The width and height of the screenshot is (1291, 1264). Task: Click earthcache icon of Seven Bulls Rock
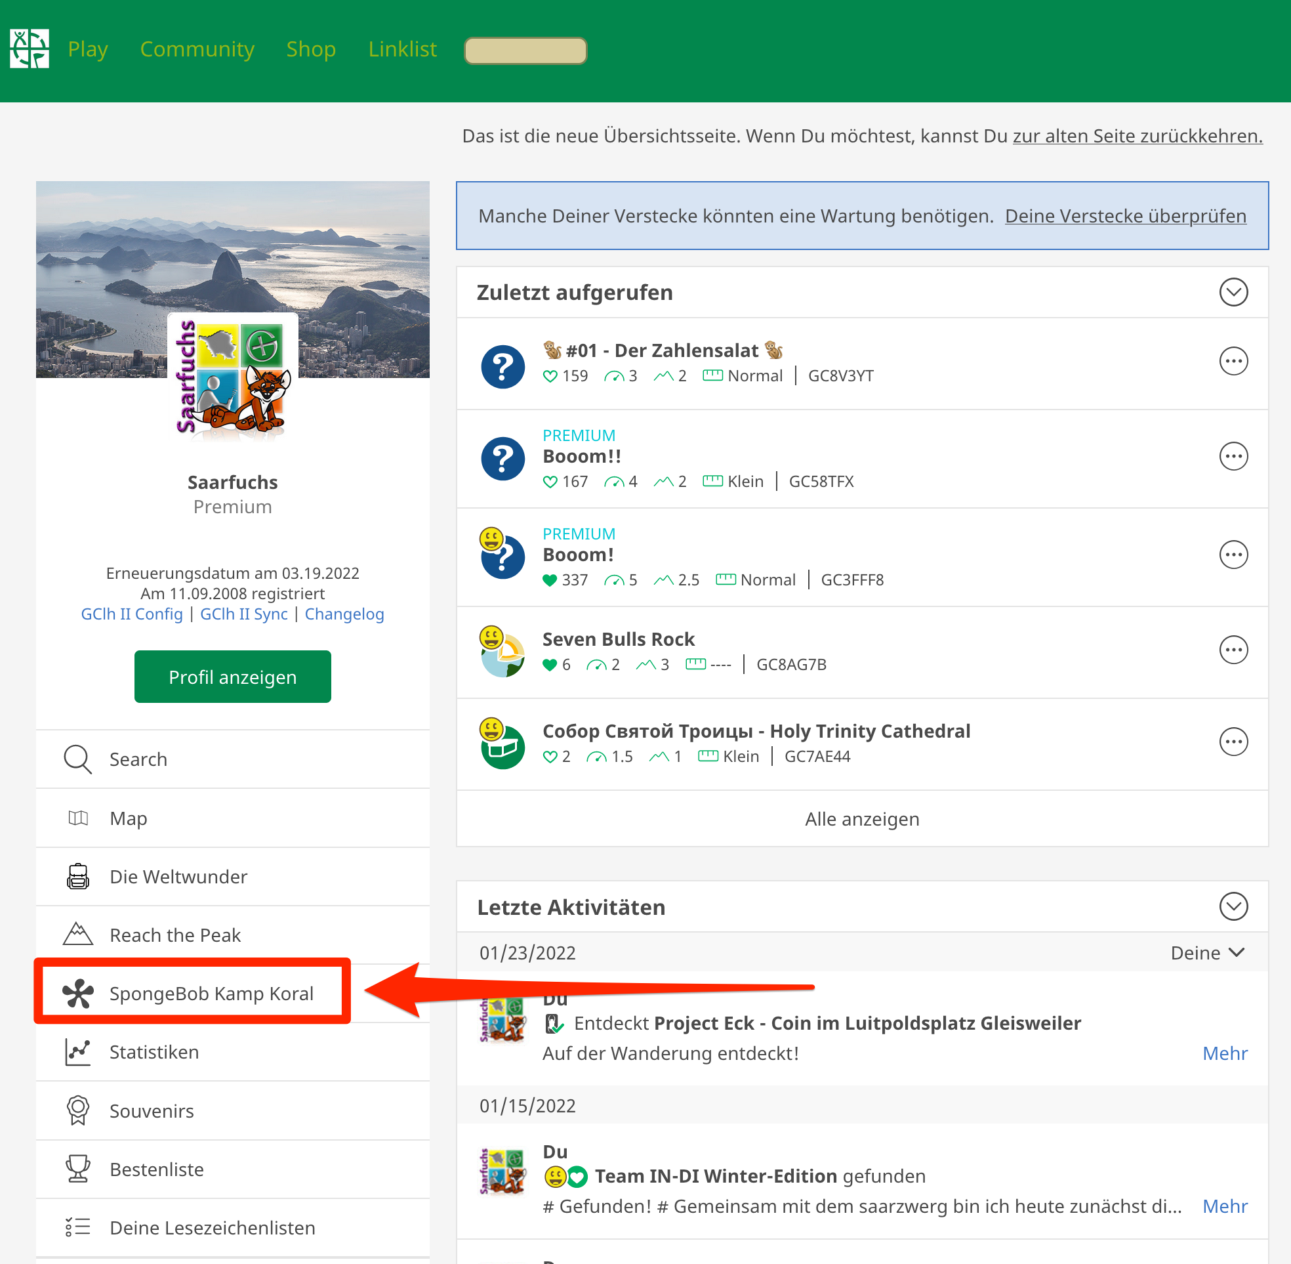point(503,651)
